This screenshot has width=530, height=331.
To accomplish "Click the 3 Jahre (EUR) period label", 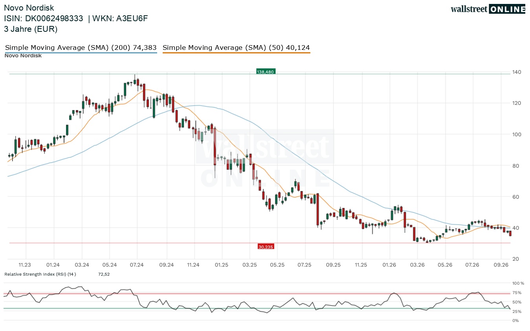I will coord(31,29).
